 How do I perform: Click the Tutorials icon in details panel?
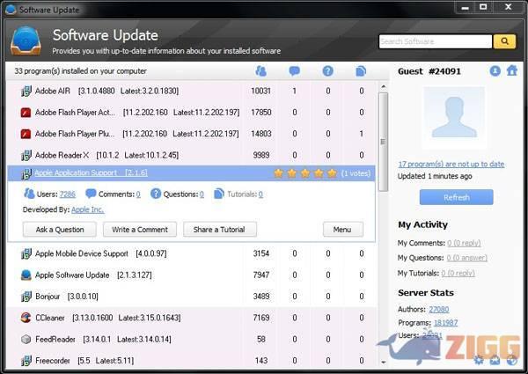[x=219, y=194]
